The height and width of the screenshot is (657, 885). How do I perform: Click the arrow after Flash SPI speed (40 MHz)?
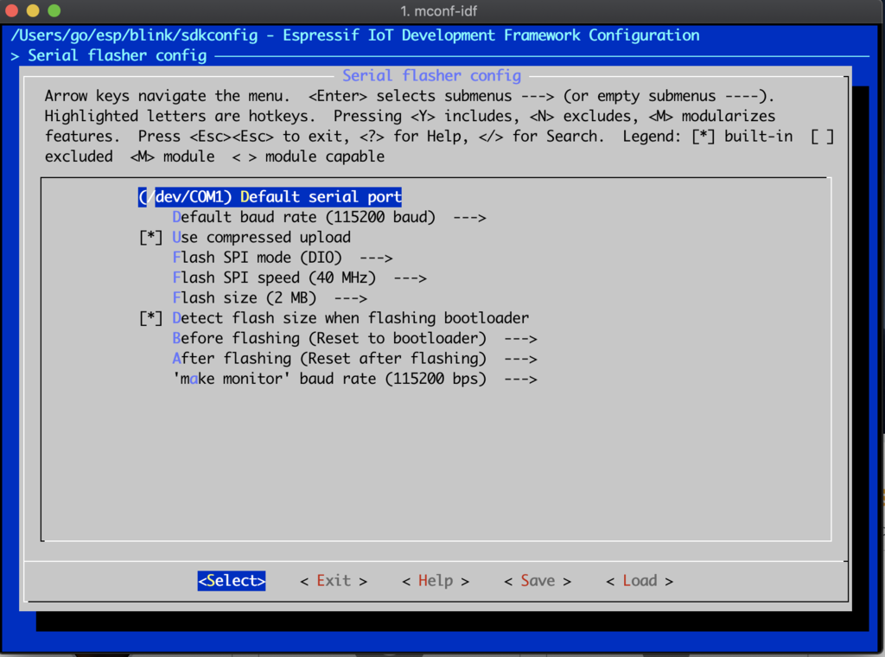pyautogui.click(x=410, y=278)
